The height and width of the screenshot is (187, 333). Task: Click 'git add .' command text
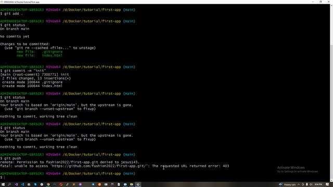tap(14, 14)
